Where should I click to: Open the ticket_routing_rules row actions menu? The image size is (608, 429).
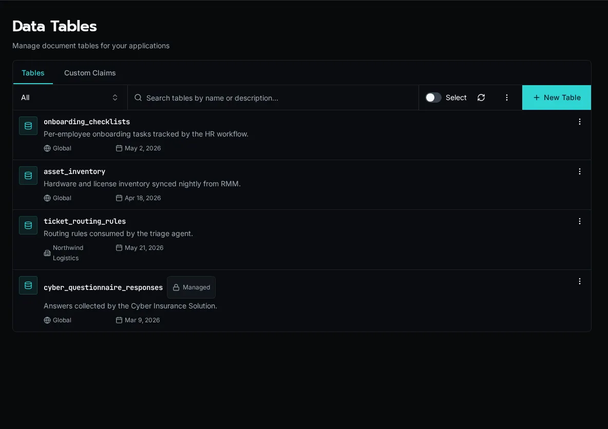(x=579, y=221)
